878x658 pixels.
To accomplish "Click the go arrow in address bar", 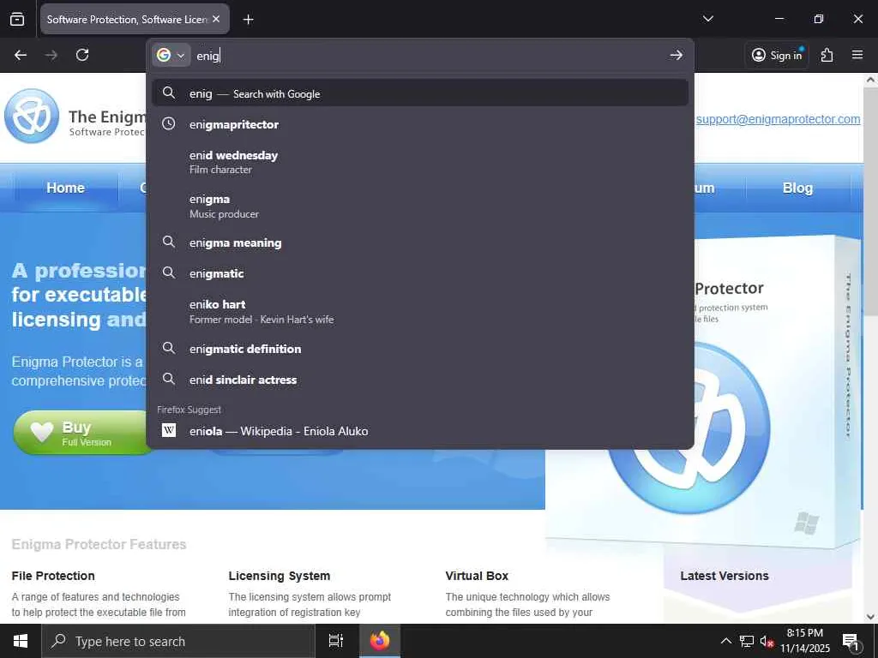I will 676,55.
